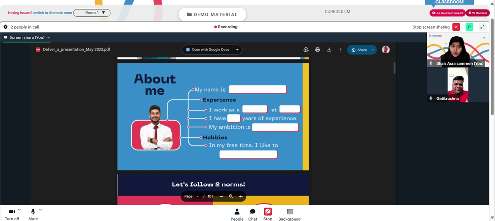The width and height of the screenshot is (495, 221).
Task: Expand the Share button dropdown arrow
Action: pyautogui.click(x=373, y=50)
